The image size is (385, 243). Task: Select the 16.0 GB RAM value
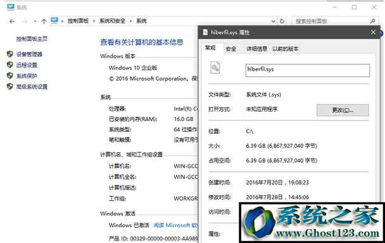pos(184,119)
